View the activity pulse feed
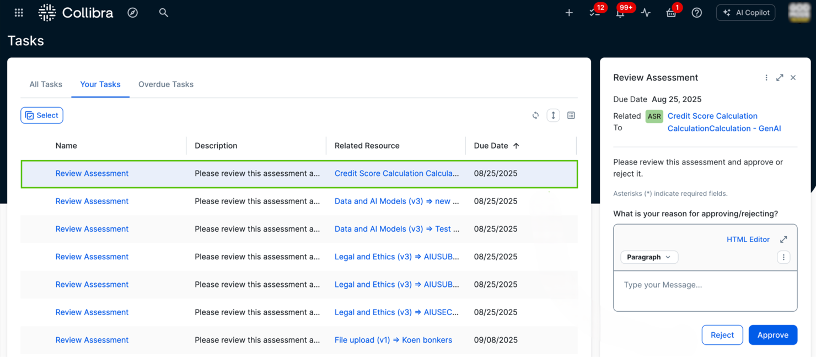Viewport: 816px width, 357px height. coord(646,12)
